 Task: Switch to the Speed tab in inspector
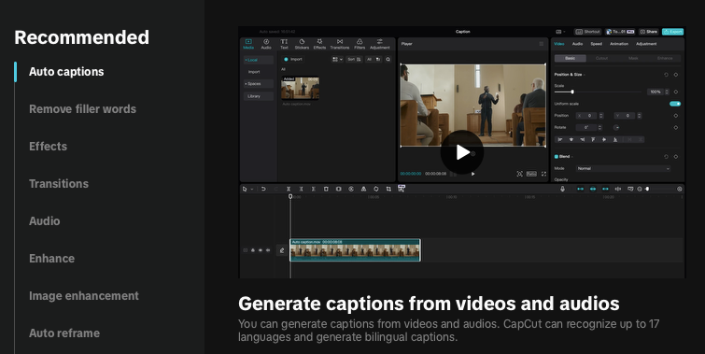(596, 44)
